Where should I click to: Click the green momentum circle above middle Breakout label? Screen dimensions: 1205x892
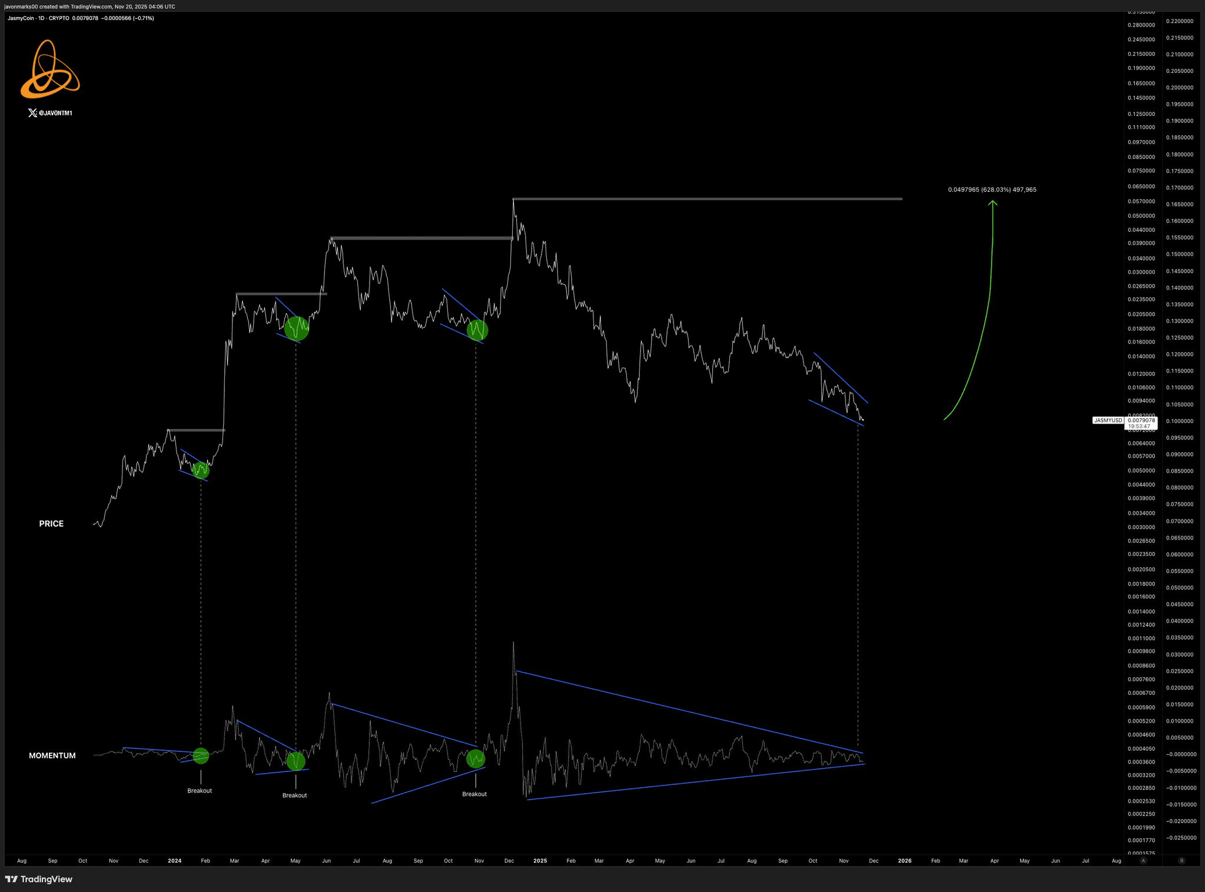(296, 761)
